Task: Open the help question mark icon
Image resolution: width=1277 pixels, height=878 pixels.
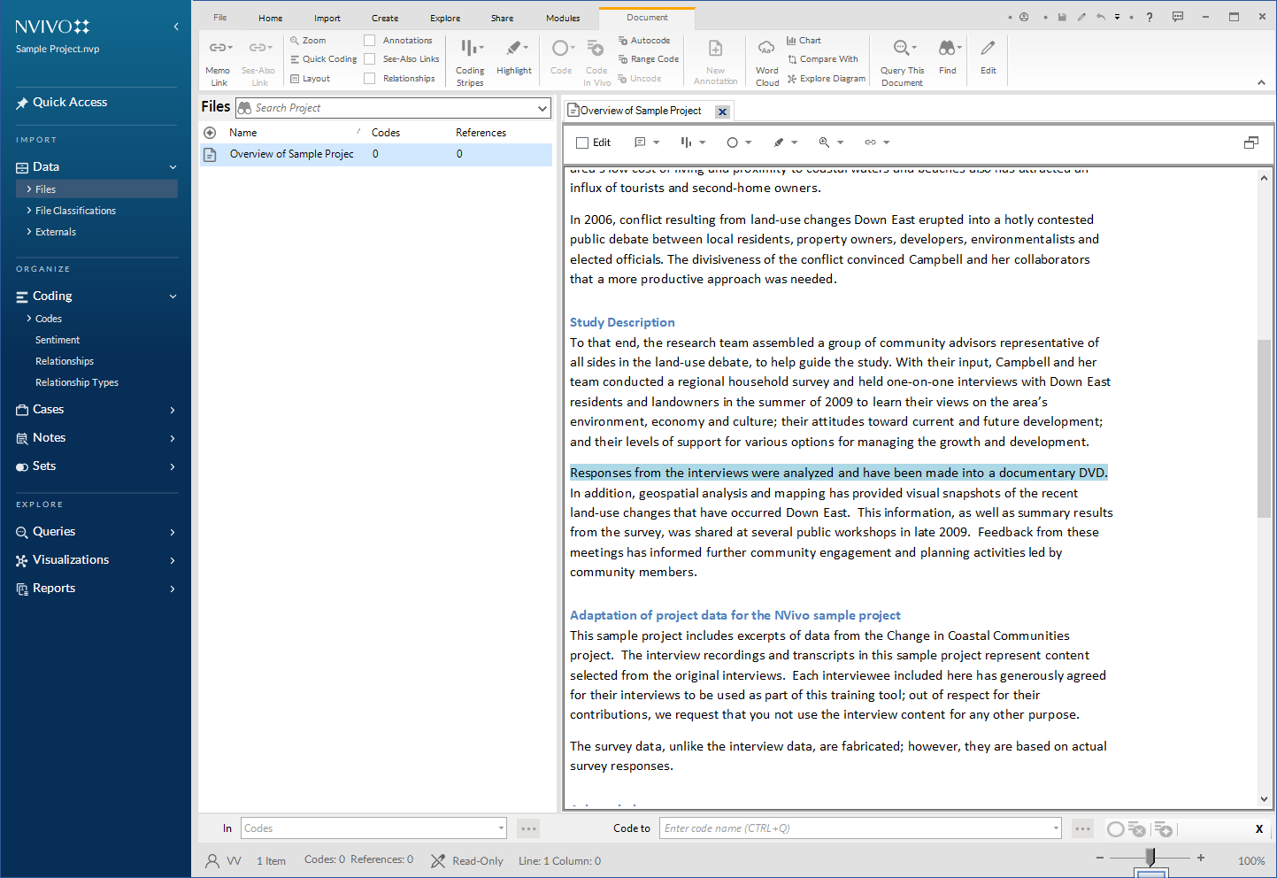Action: [1149, 17]
